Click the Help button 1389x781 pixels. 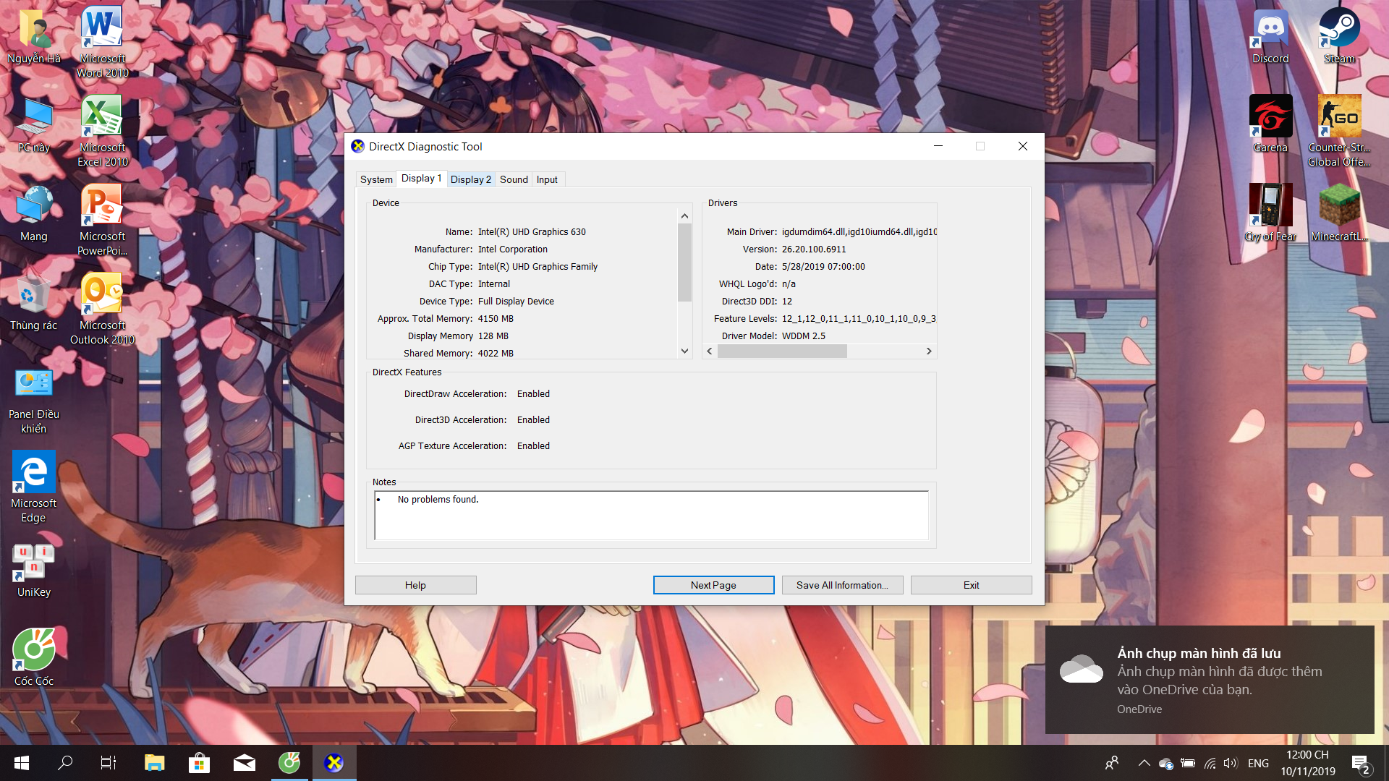[415, 585]
